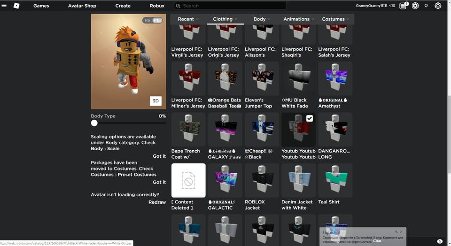Viewport: 451px width, 246px height.
Task: Open the Costumes category tab
Action: click(335, 19)
